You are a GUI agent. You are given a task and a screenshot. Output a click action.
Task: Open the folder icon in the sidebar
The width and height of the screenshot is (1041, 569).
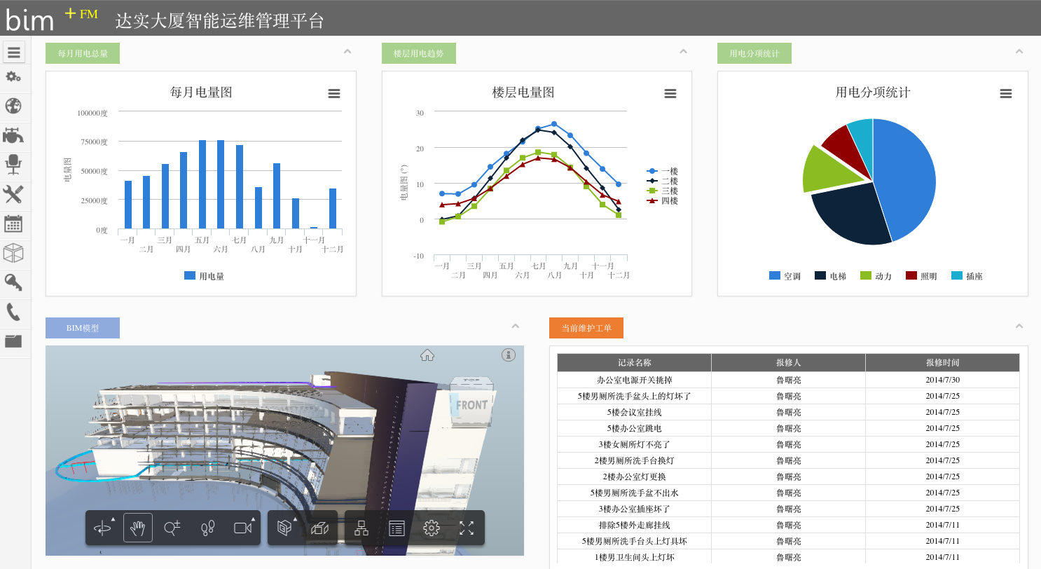point(13,341)
